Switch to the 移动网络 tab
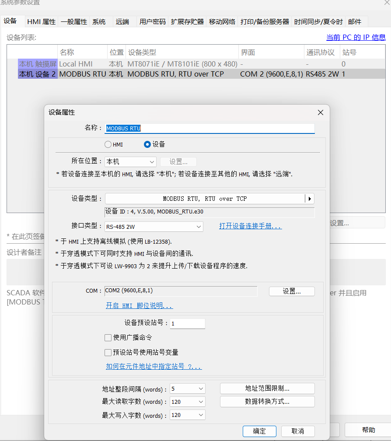Viewport: 391px width, 441px height. [222, 22]
